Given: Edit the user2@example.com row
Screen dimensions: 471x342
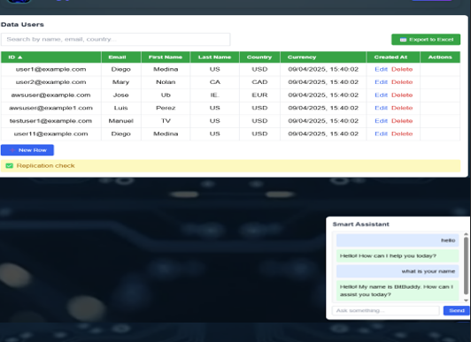Looking at the screenshot, I should coord(382,82).
